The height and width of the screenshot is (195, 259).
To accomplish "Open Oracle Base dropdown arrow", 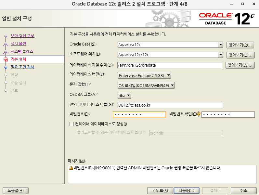I will pyautogui.click(x=221, y=45).
